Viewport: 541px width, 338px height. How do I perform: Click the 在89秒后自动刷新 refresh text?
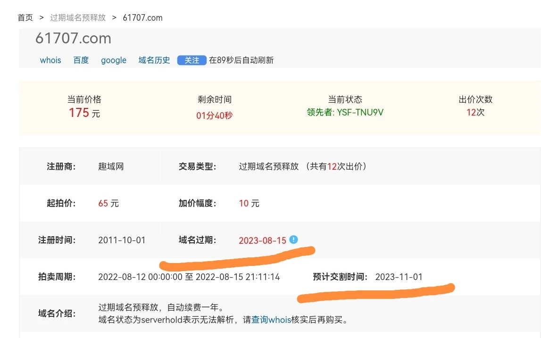(241, 60)
